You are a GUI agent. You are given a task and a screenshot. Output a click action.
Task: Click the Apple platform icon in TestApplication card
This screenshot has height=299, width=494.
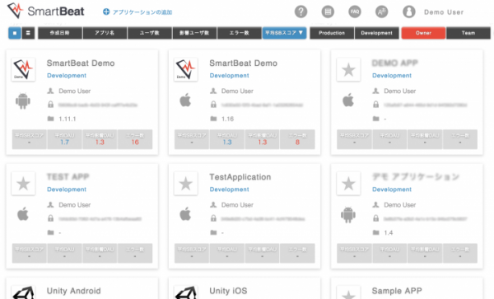pos(185,214)
